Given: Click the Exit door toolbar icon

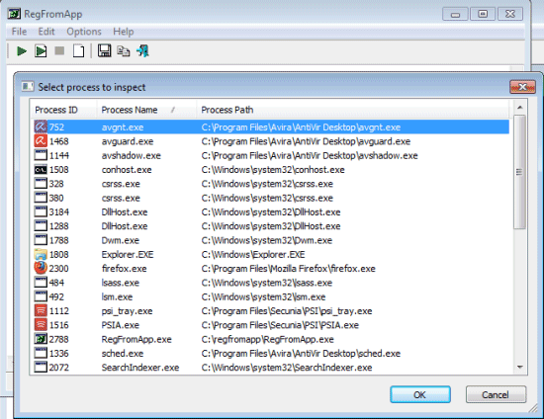Looking at the screenshot, I should pyautogui.click(x=142, y=51).
